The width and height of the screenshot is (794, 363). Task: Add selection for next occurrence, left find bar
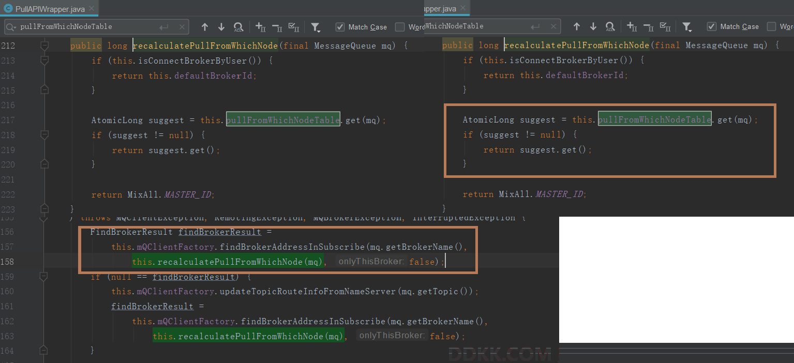click(x=261, y=27)
